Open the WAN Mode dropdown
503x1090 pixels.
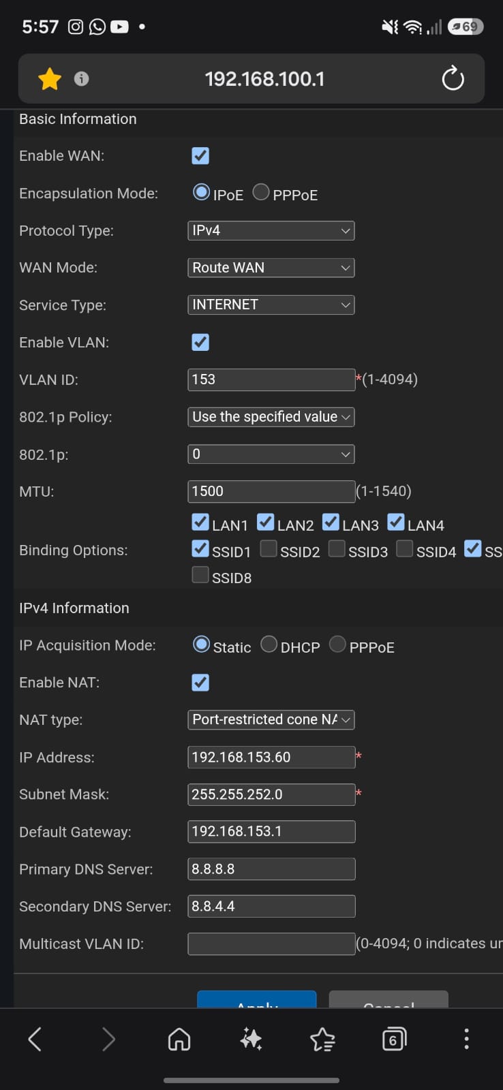pos(271,268)
